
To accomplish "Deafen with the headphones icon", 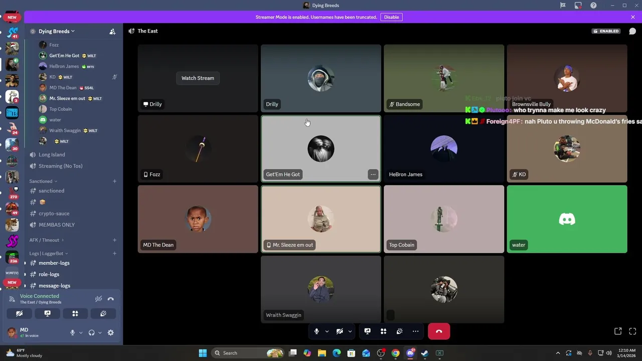I will (x=91, y=332).
